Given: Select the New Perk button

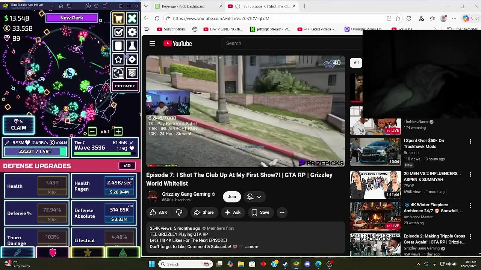Looking at the screenshot, I should (72, 18).
